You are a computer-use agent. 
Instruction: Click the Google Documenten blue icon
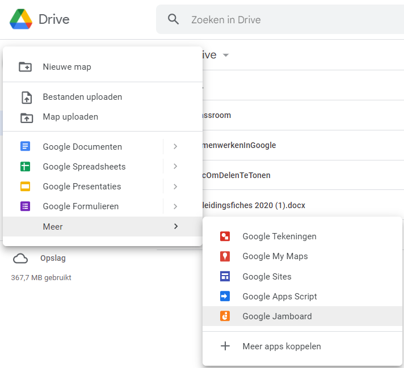25,146
